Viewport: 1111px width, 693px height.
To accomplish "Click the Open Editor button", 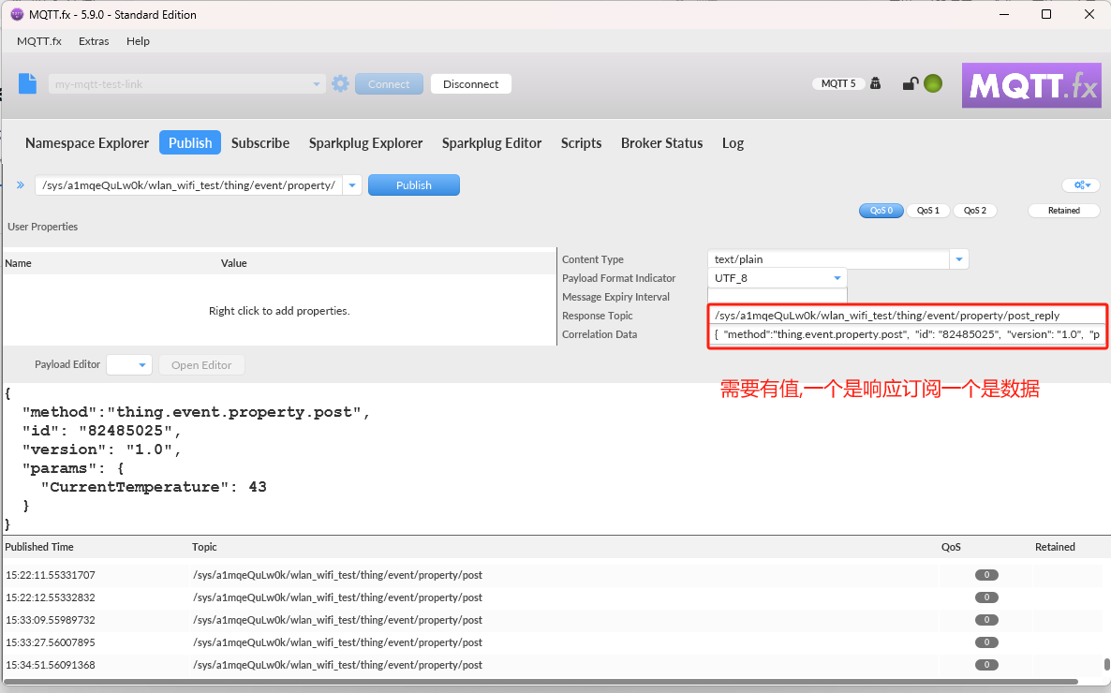I will (x=201, y=365).
